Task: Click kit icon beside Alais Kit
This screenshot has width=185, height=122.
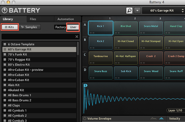Action: point(5,85)
